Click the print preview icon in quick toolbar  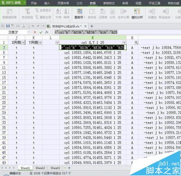(23, 26)
